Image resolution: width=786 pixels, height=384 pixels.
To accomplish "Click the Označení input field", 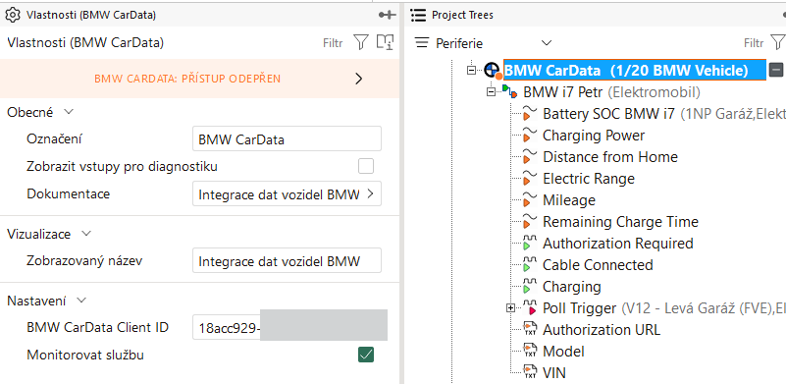I will [x=287, y=139].
